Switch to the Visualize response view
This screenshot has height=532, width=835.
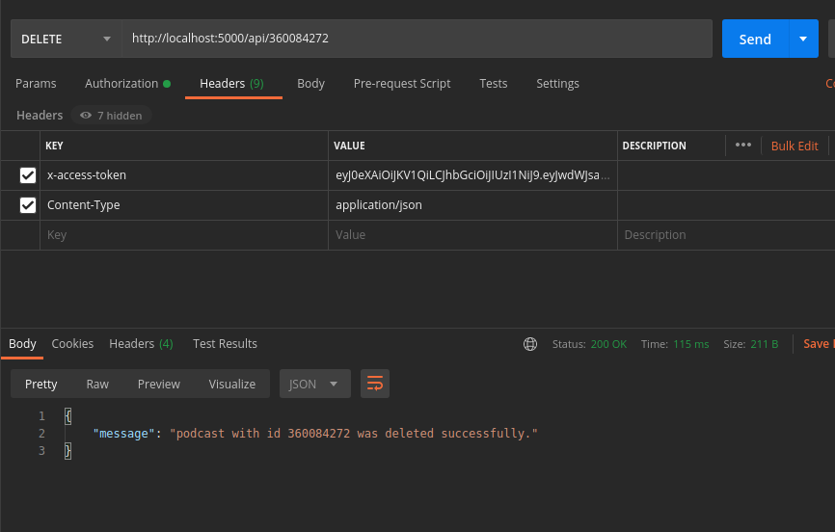[232, 384]
